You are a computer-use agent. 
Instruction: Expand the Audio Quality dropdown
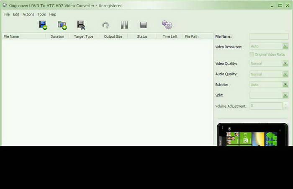point(285,74)
